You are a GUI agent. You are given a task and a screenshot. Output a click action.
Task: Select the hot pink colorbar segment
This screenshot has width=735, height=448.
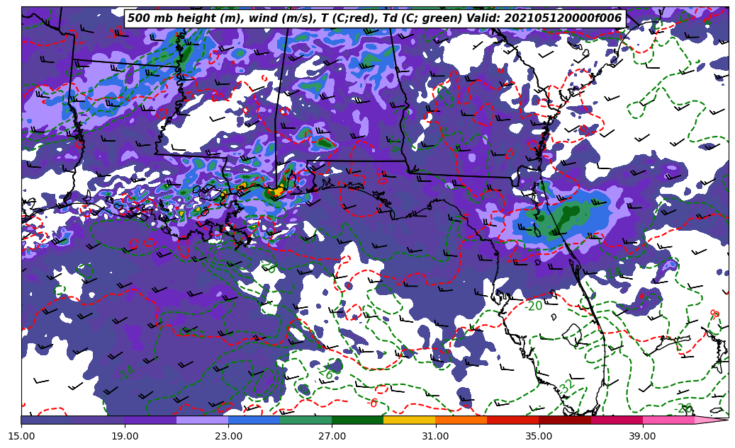(x=668, y=420)
